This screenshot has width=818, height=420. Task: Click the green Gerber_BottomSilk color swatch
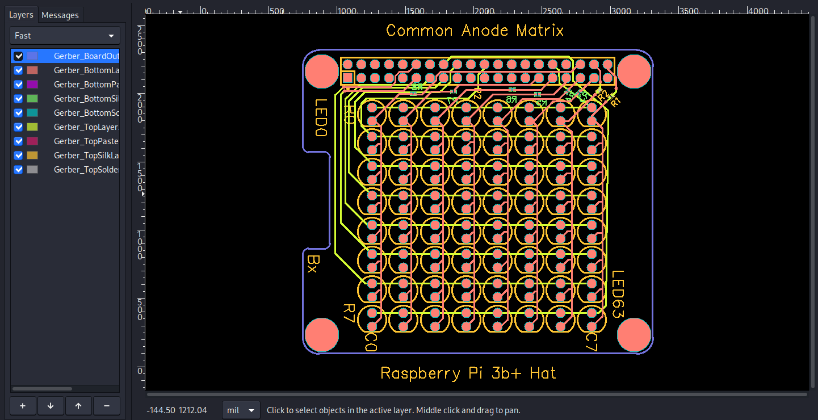[x=32, y=99]
